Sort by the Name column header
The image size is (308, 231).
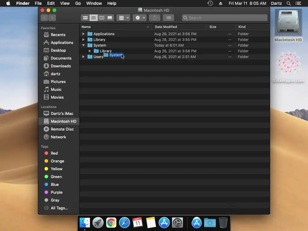click(115, 27)
